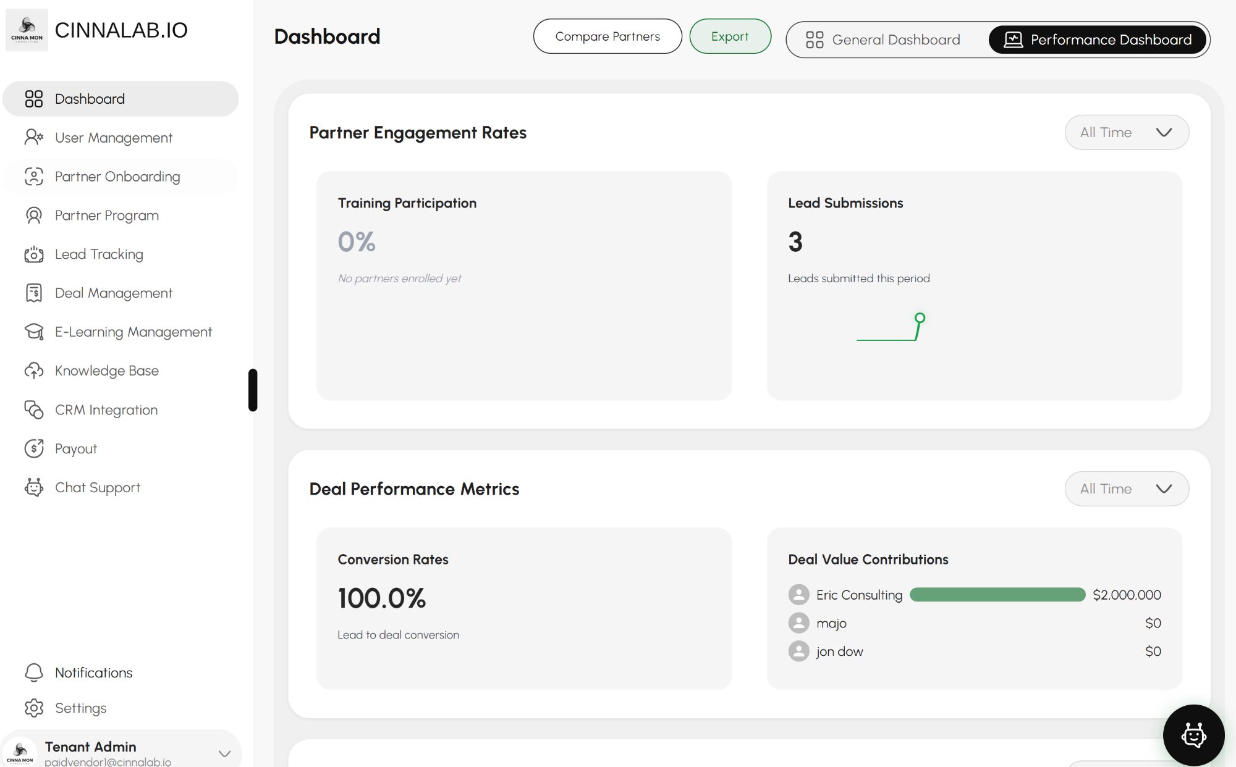Click the Payout dollar icon
1236x767 pixels.
point(34,448)
